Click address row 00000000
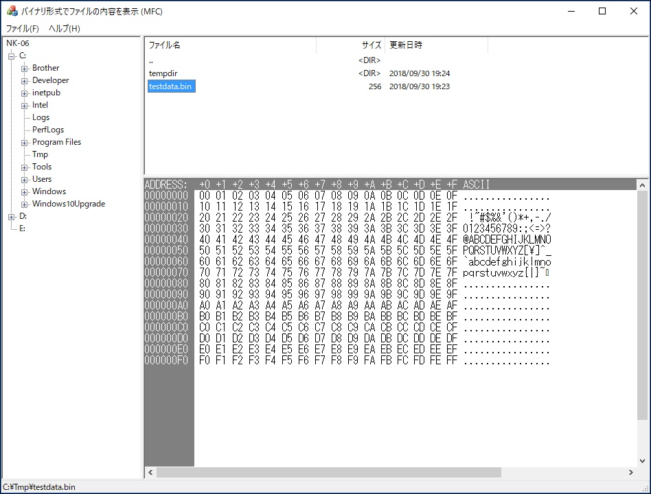Viewport: 651px width, 494px height. tap(166, 196)
